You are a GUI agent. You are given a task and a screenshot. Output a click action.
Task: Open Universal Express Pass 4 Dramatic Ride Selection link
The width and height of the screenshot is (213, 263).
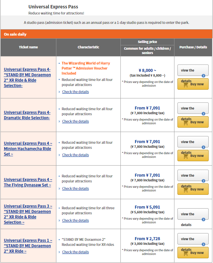(27, 115)
